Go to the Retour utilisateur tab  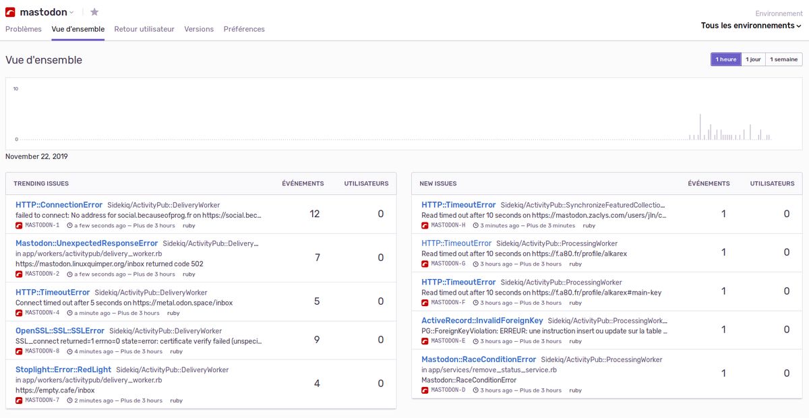click(x=144, y=29)
